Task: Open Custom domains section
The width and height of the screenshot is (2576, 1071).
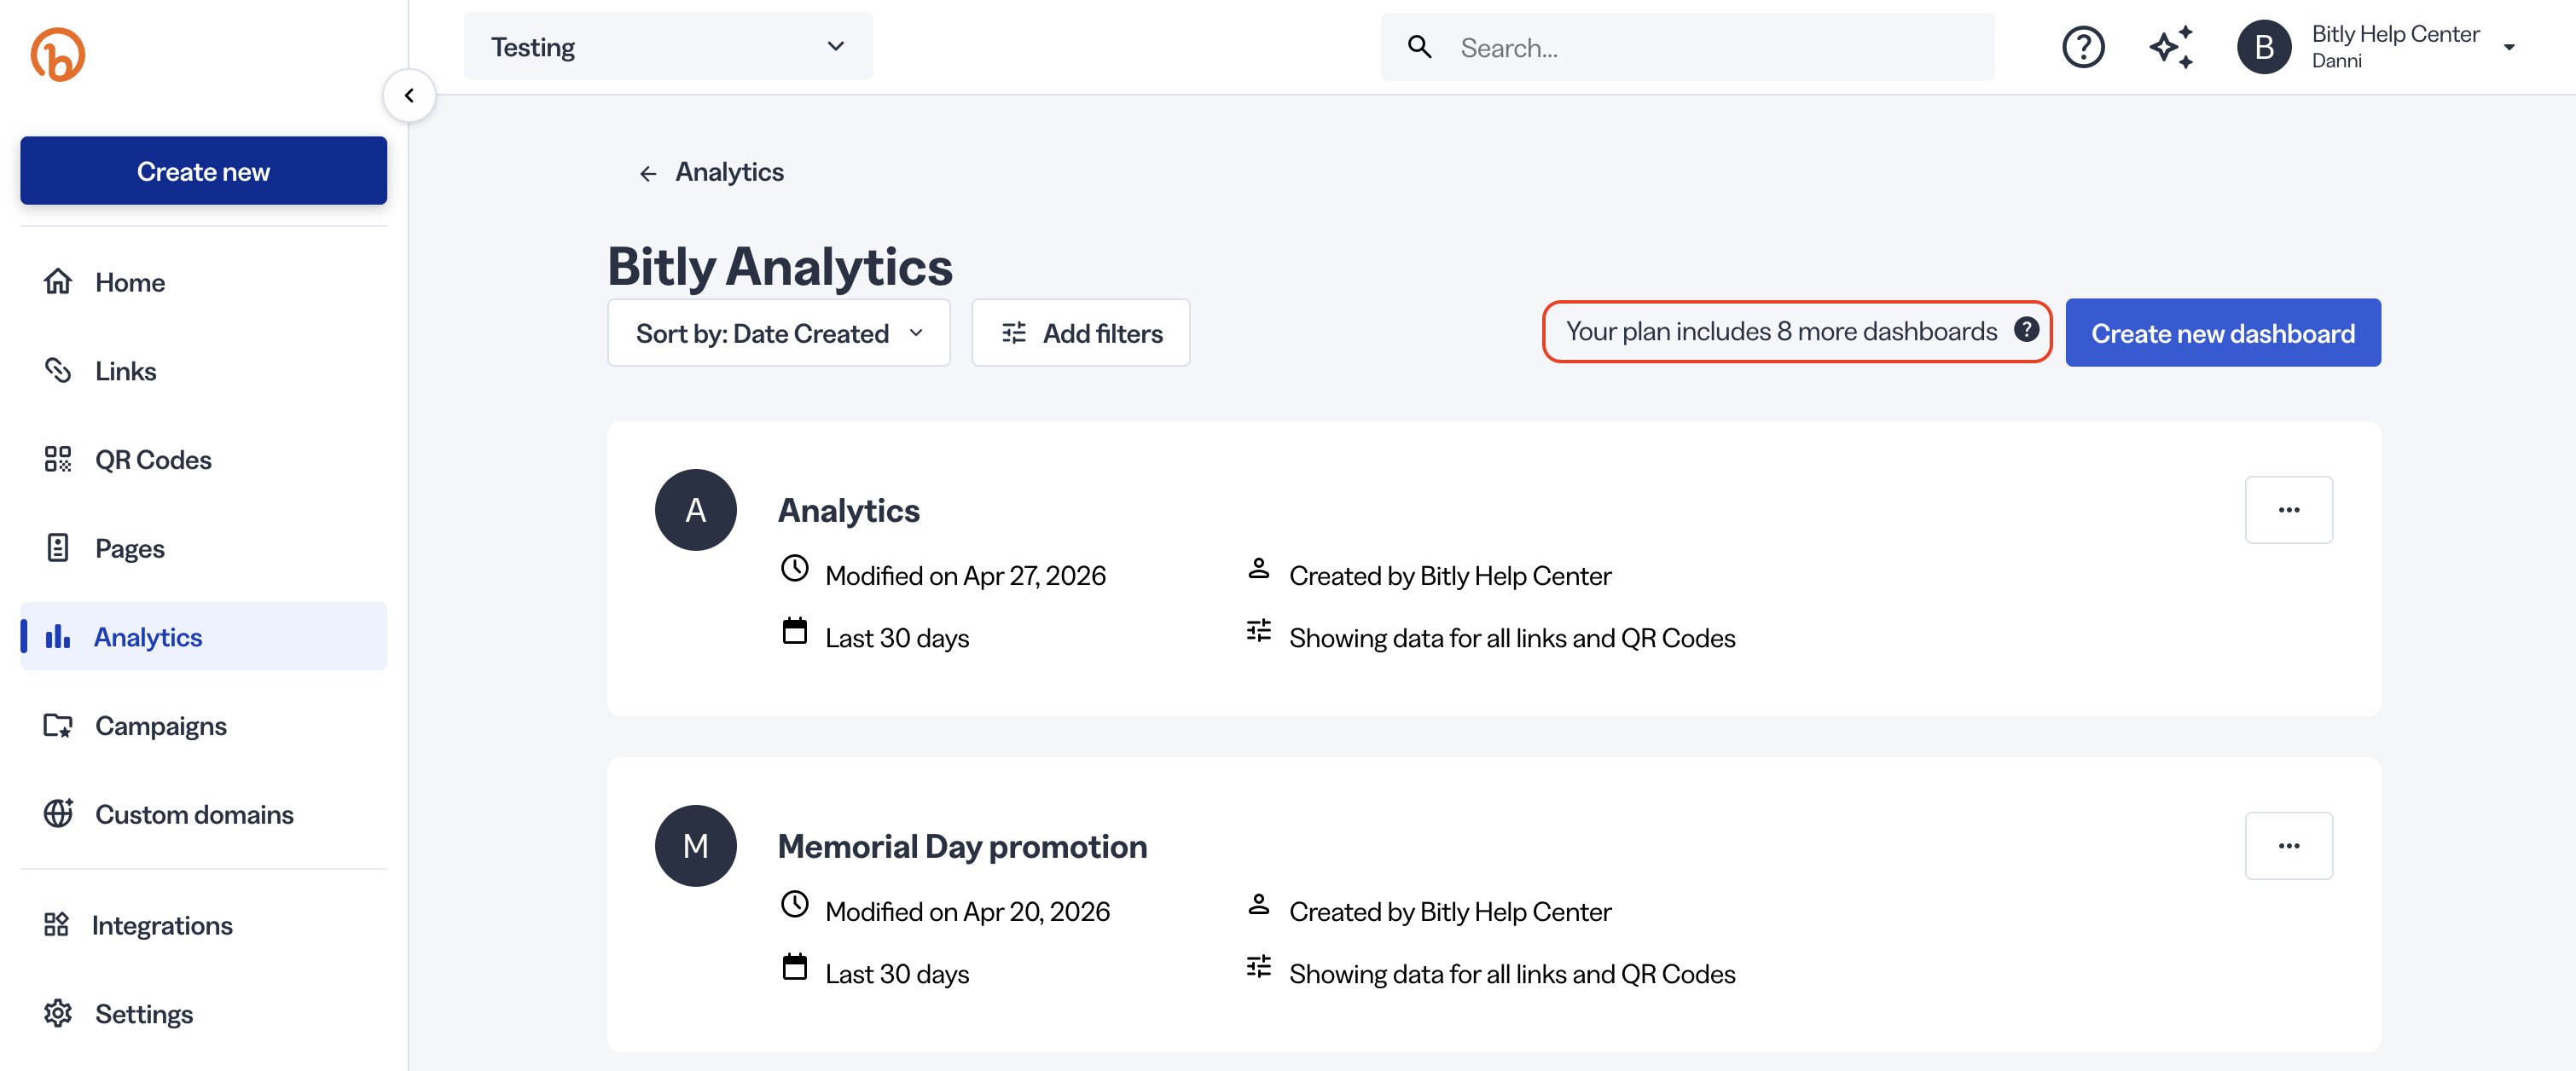Action: click(204, 813)
